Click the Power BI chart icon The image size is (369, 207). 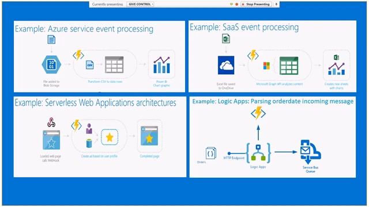[x=161, y=65]
